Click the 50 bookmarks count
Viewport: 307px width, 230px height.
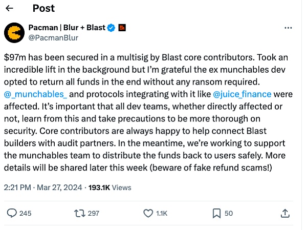(x=229, y=213)
